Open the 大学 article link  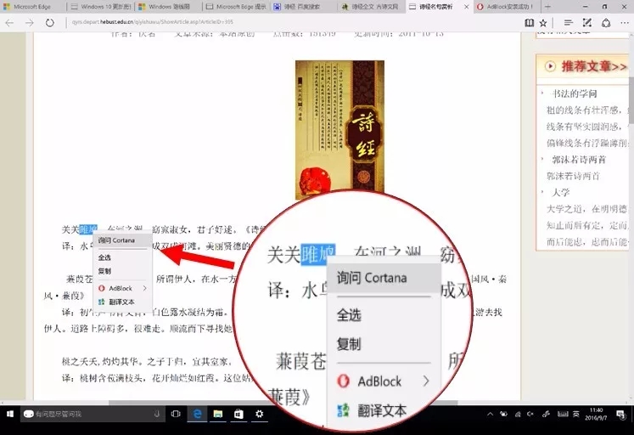(x=561, y=193)
